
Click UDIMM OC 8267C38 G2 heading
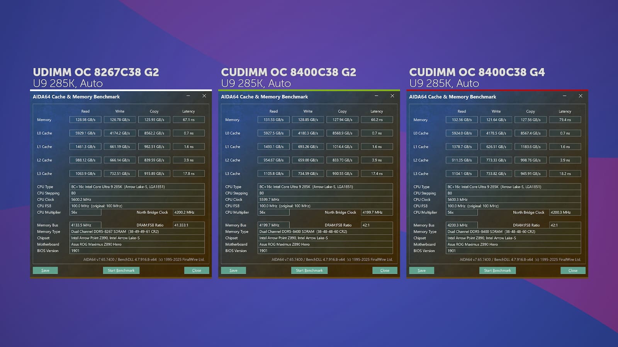pyautogui.click(x=96, y=72)
